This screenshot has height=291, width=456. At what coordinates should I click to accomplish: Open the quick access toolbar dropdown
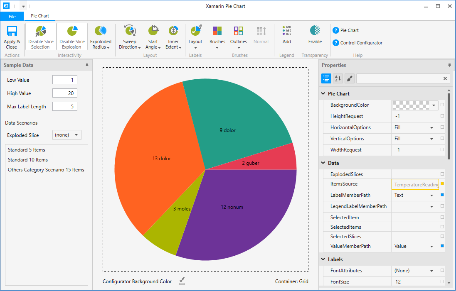[24, 6]
